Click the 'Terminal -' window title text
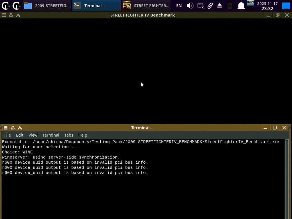Viewport: 292px width, 219px height. [141, 128]
